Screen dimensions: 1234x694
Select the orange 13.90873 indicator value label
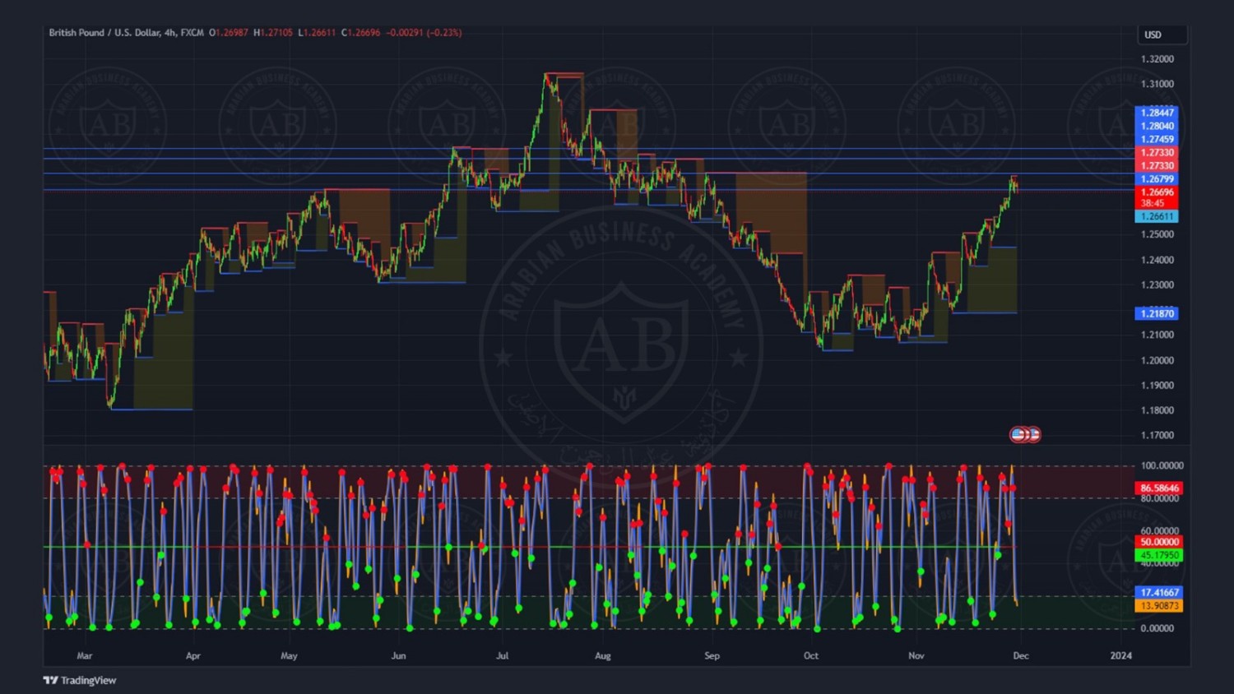click(x=1159, y=605)
